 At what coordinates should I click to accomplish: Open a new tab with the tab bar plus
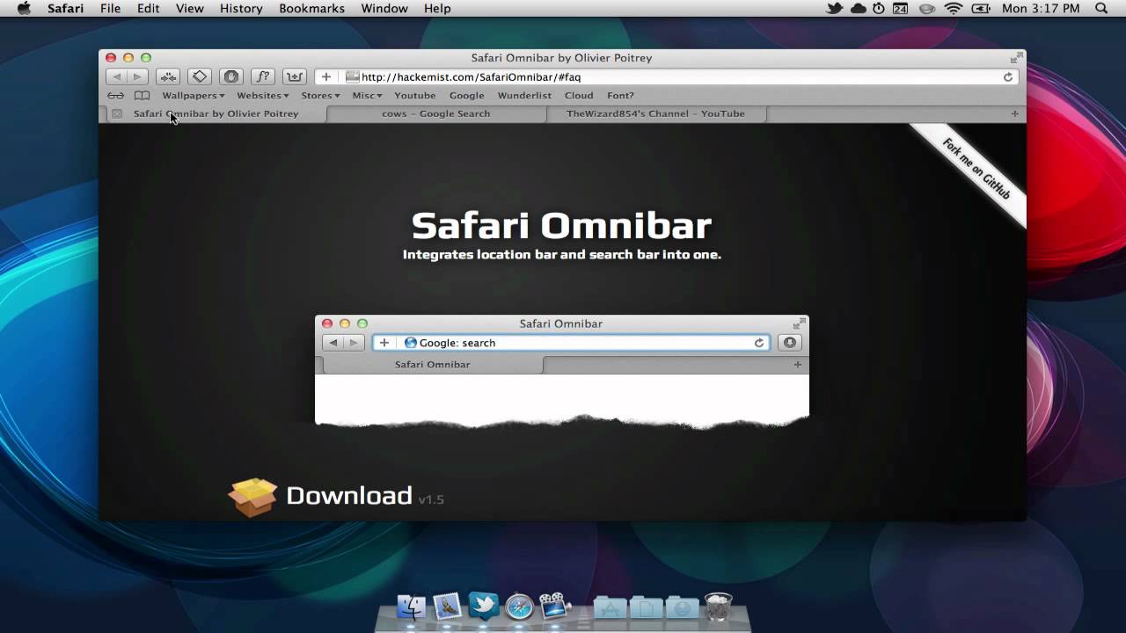pos(1014,113)
